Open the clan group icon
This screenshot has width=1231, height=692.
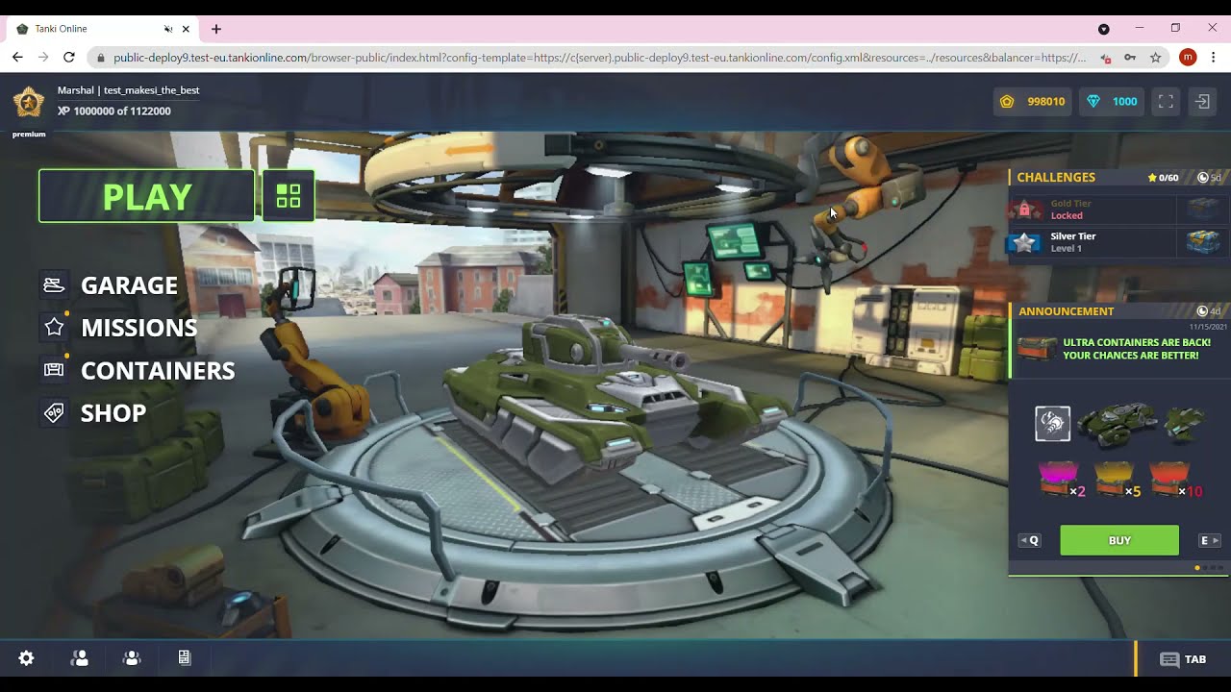132,658
